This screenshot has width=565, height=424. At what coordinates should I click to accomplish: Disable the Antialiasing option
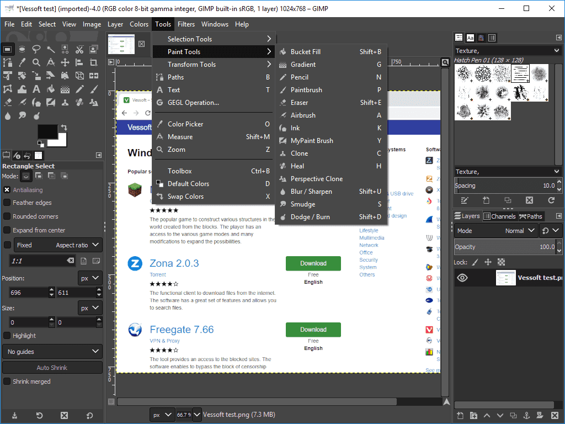coord(7,190)
